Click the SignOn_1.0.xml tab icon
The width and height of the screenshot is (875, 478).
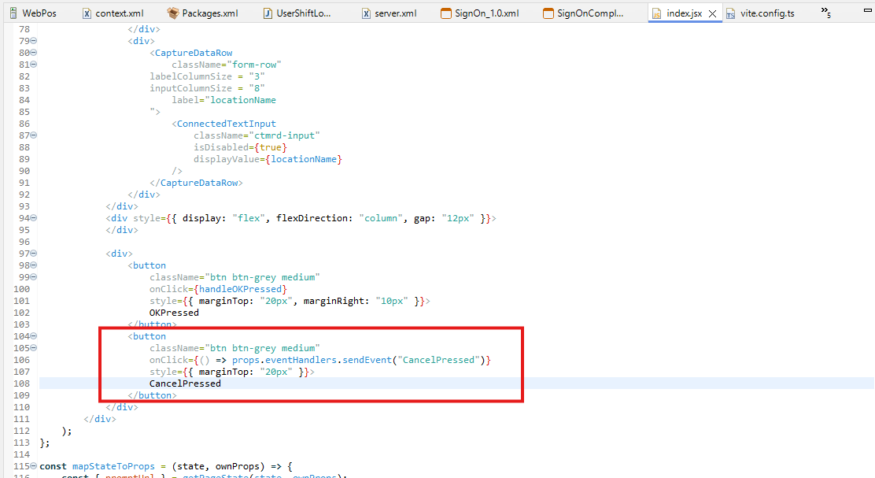tap(446, 13)
